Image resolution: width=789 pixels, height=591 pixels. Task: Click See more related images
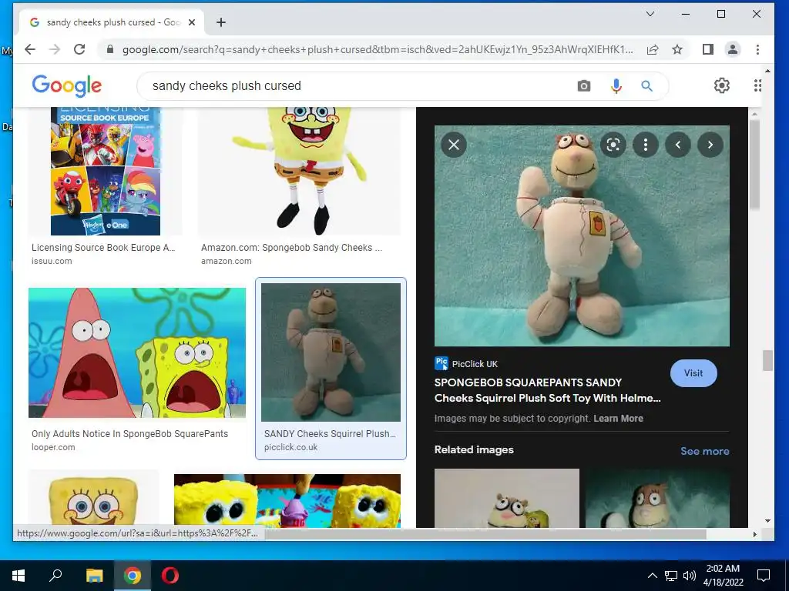(704, 451)
